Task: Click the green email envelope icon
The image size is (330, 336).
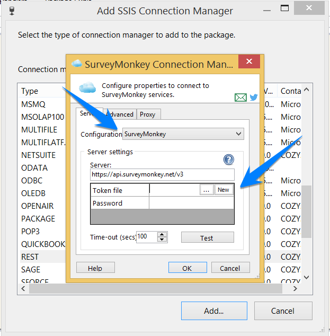Action: [x=240, y=98]
